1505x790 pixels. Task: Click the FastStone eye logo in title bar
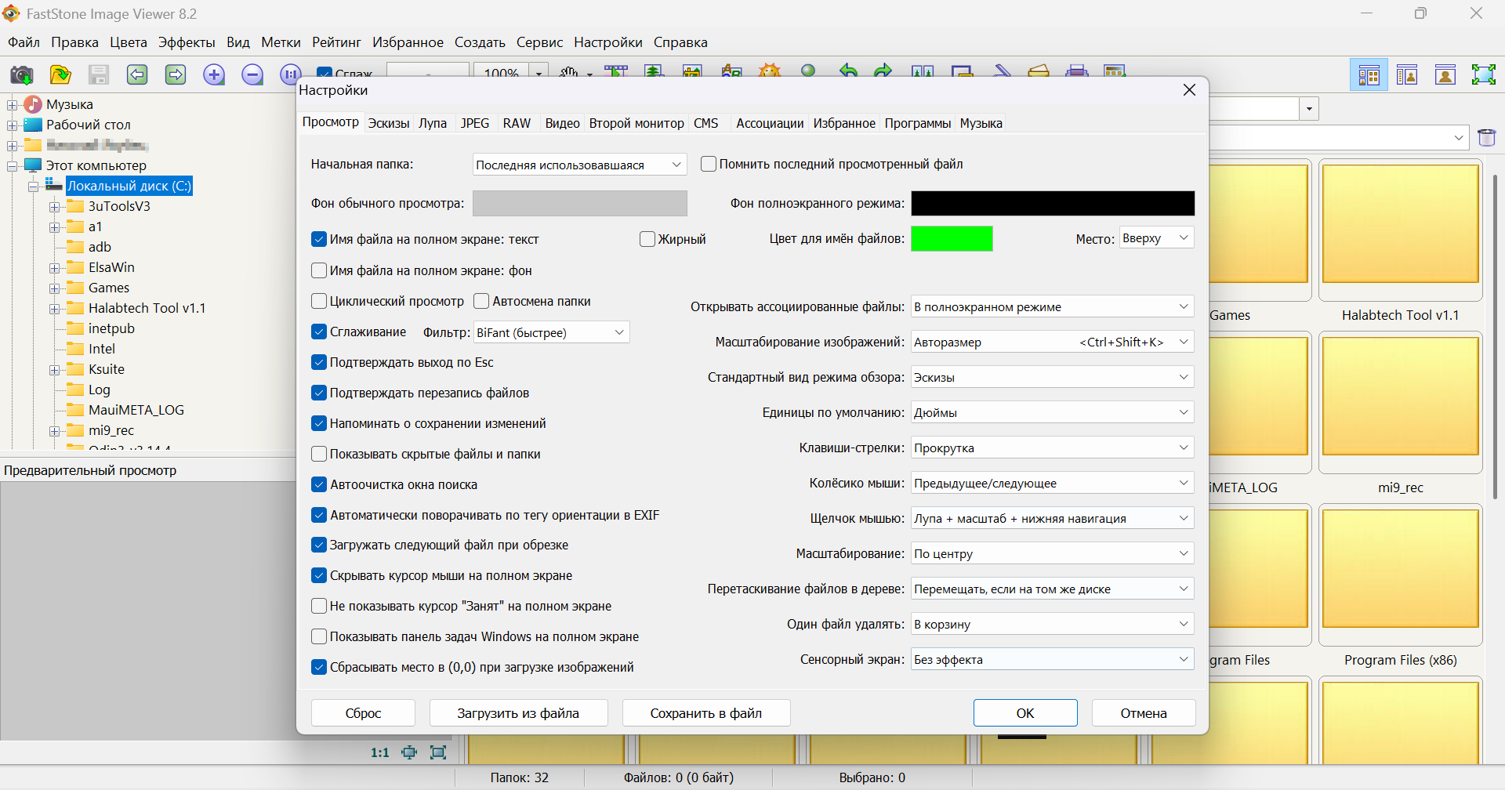click(x=12, y=13)
